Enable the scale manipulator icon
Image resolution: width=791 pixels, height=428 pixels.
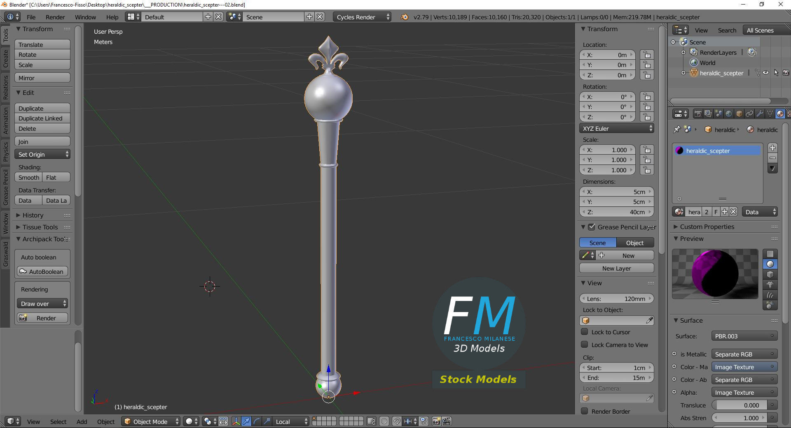pos(267,421)
